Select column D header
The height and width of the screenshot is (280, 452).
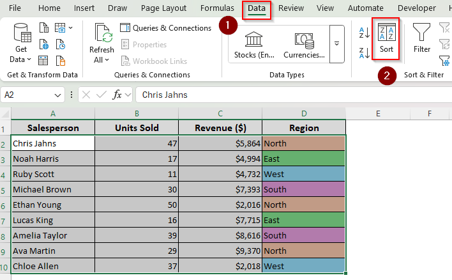[x=304, y=114]
